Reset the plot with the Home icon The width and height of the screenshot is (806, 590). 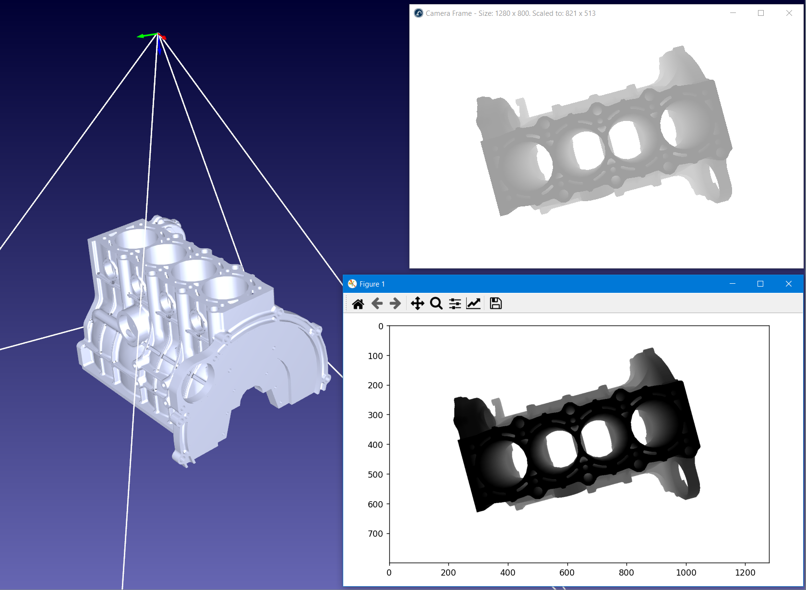[x=358, y=303]
